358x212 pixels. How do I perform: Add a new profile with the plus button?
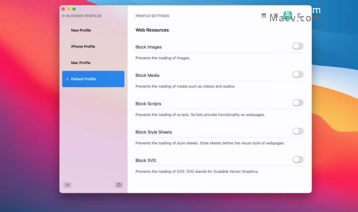(x=68, y=185)
